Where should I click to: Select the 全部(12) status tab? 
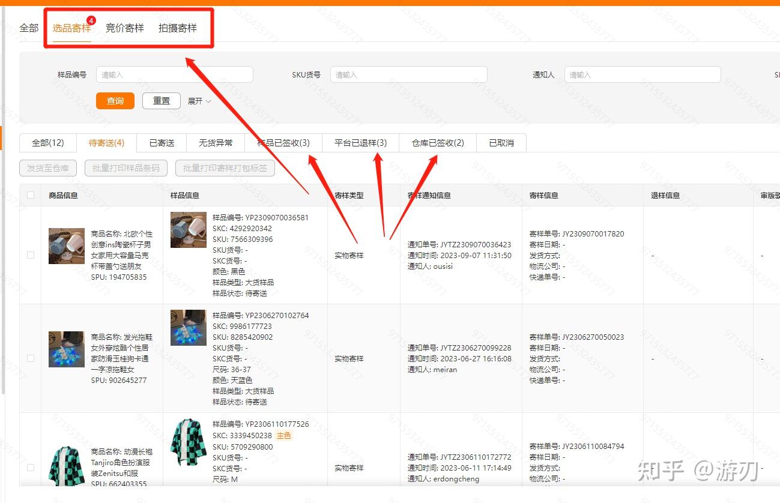click(48, 143)
